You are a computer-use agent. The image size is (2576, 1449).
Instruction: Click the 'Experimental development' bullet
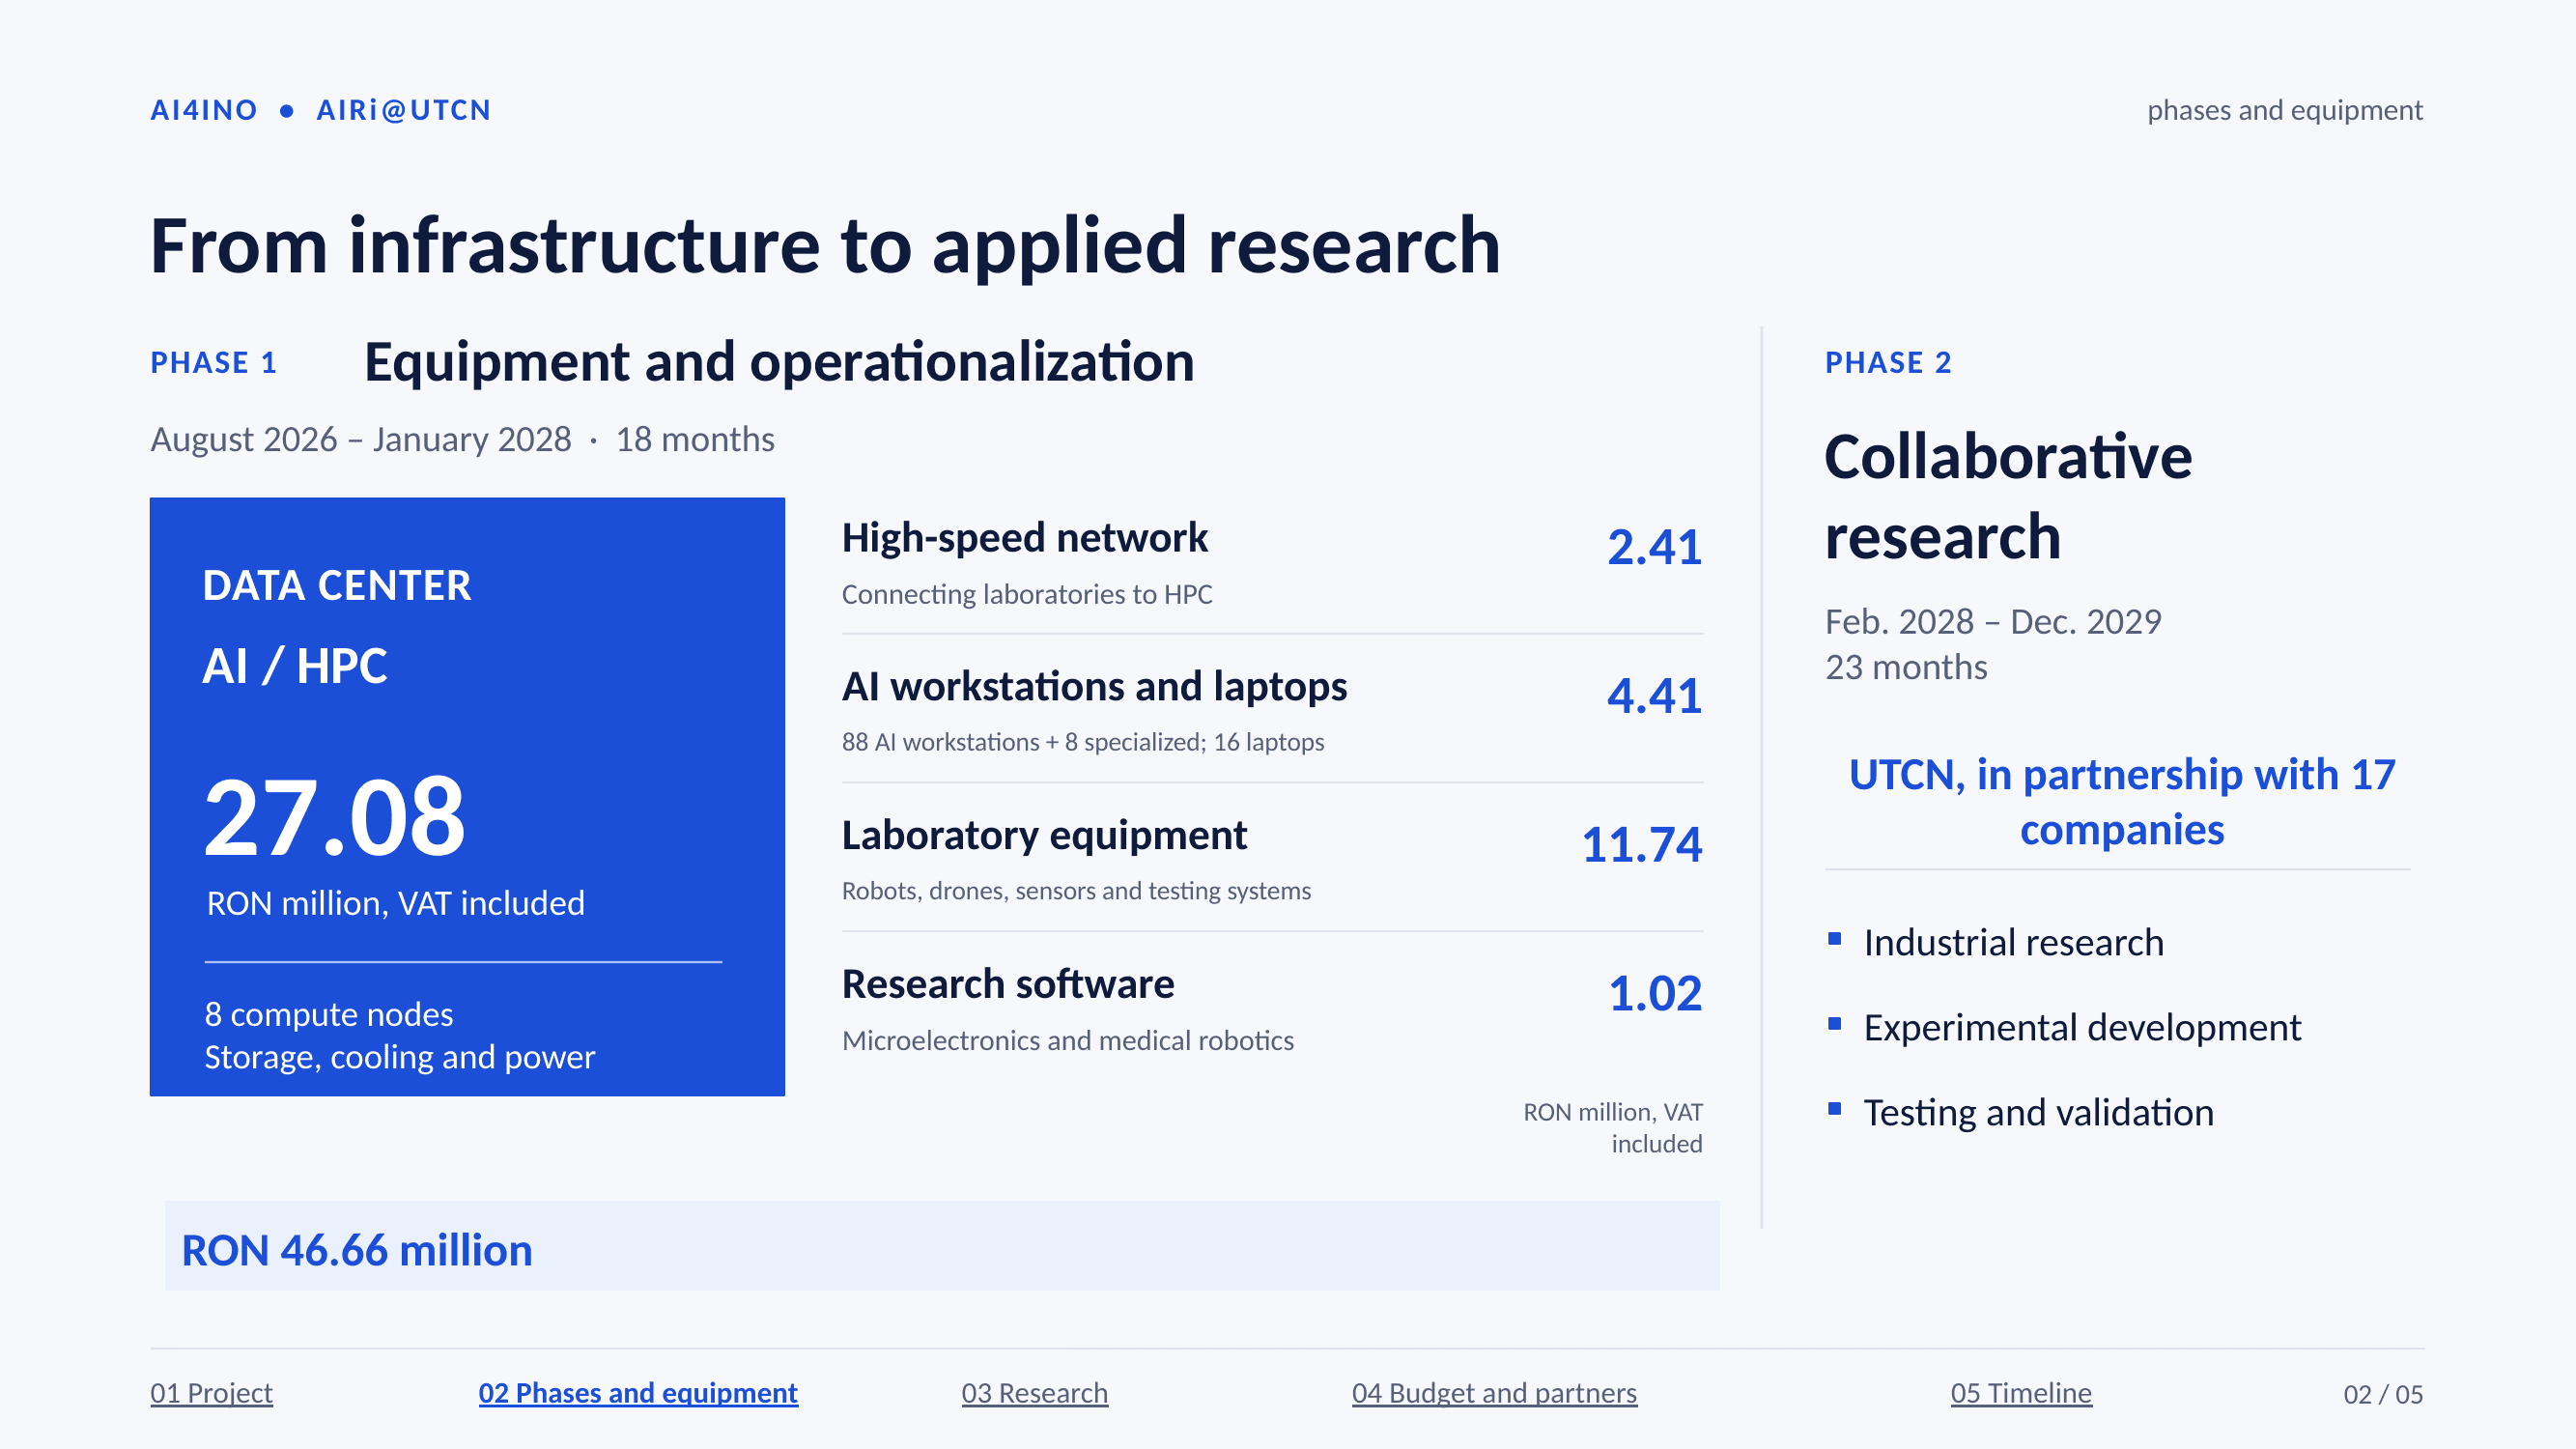[x=2082, y=1028]
